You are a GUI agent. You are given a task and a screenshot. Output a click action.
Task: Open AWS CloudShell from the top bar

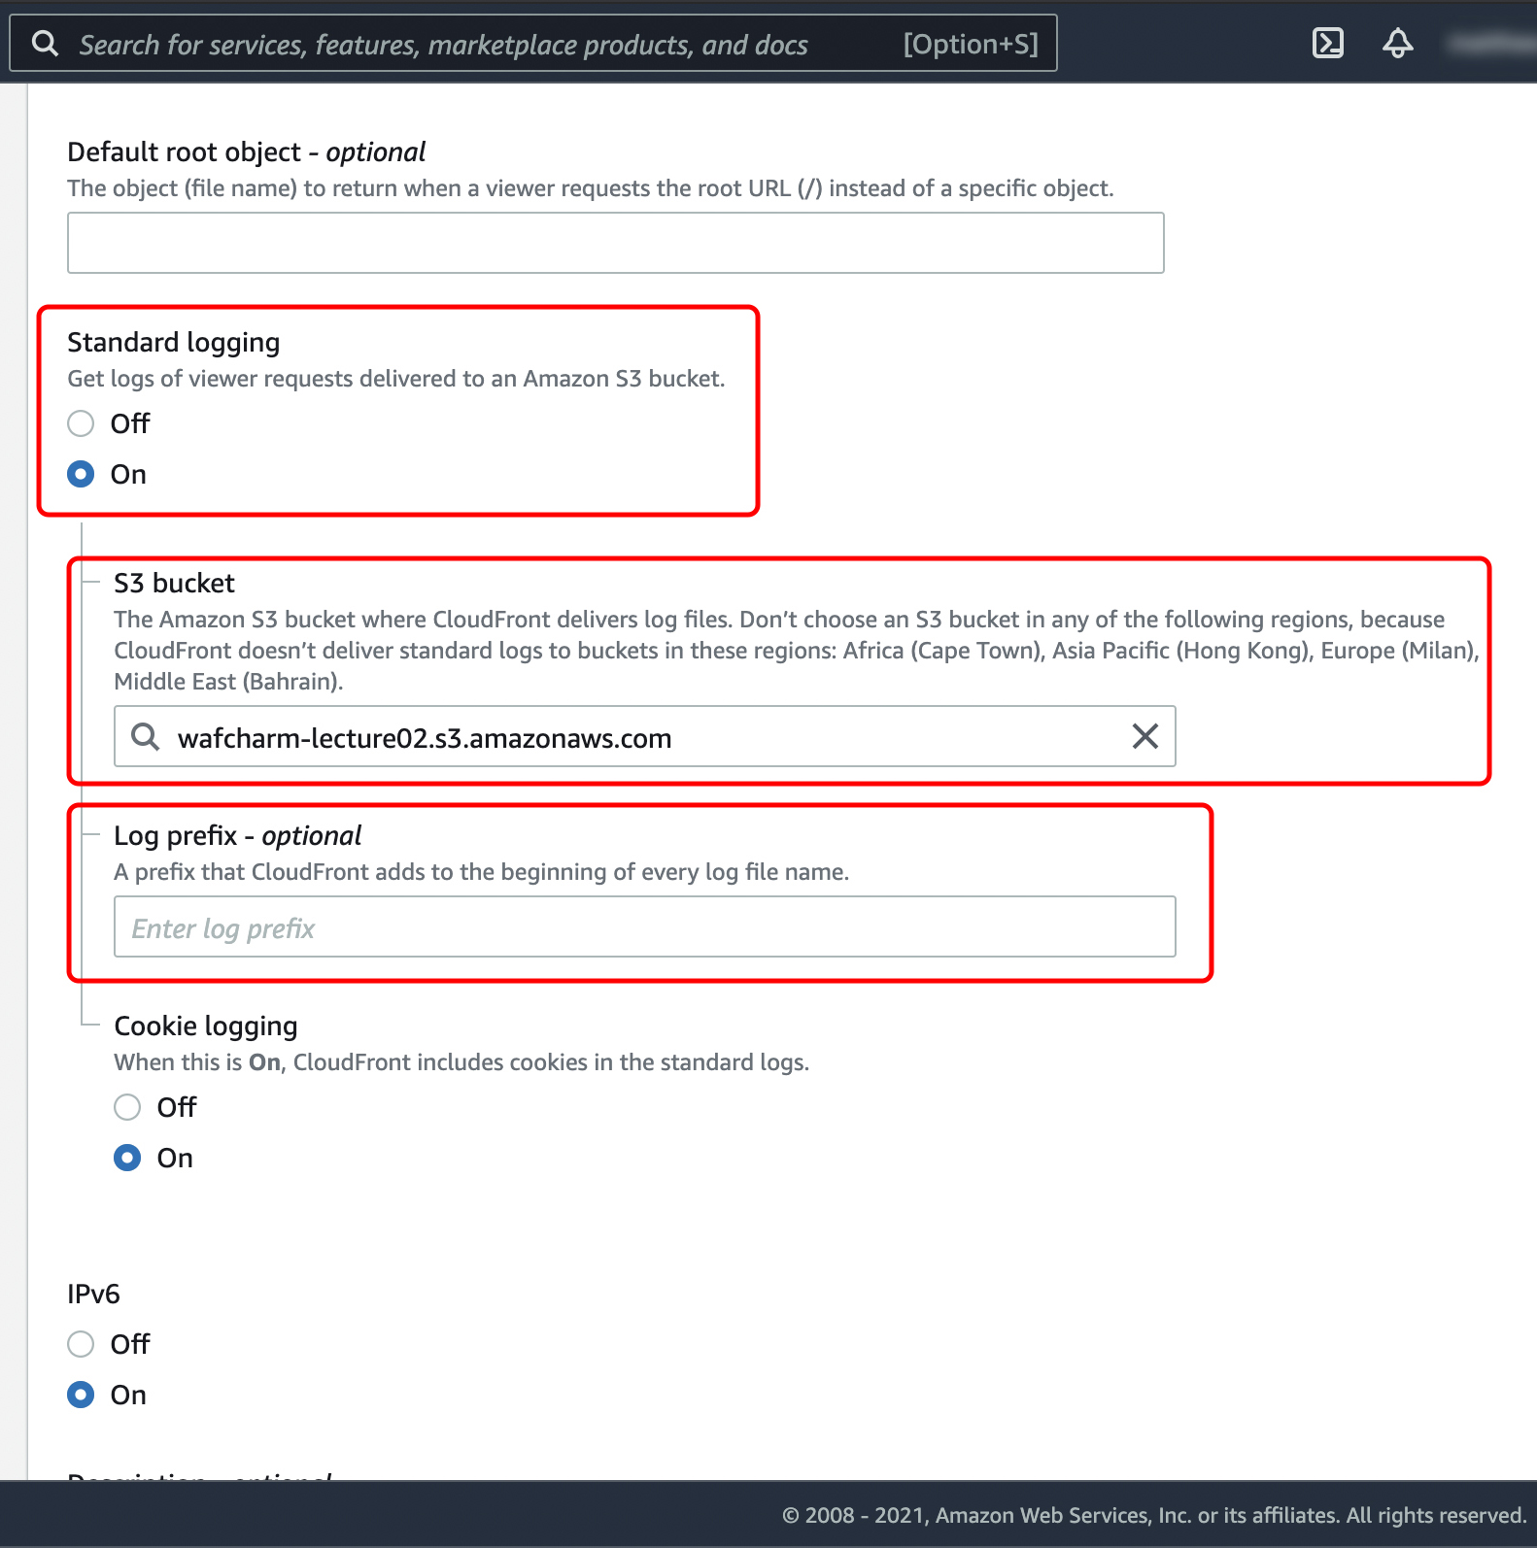click(x=1327, y=44)
